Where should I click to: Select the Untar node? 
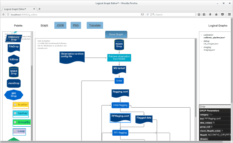(x=119, y=81)
